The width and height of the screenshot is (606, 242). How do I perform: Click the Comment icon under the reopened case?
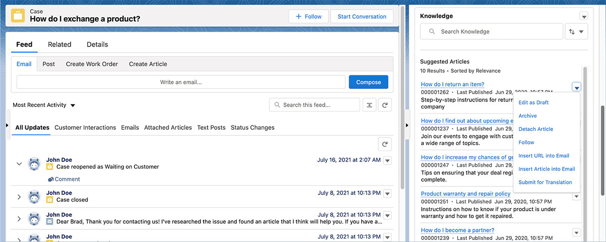(51, 179)
